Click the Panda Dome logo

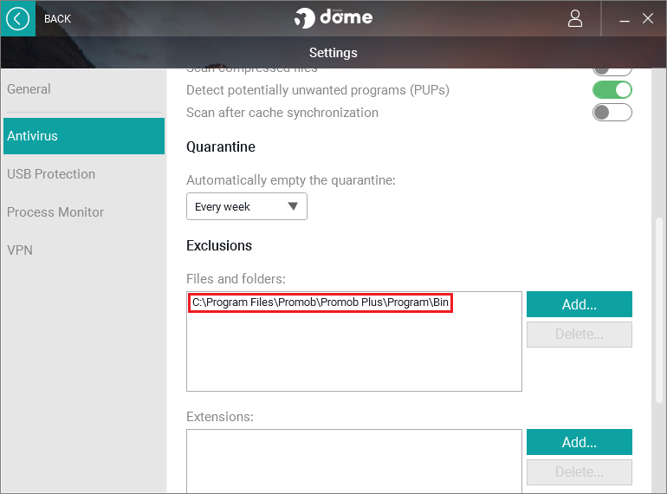[333, 18]
